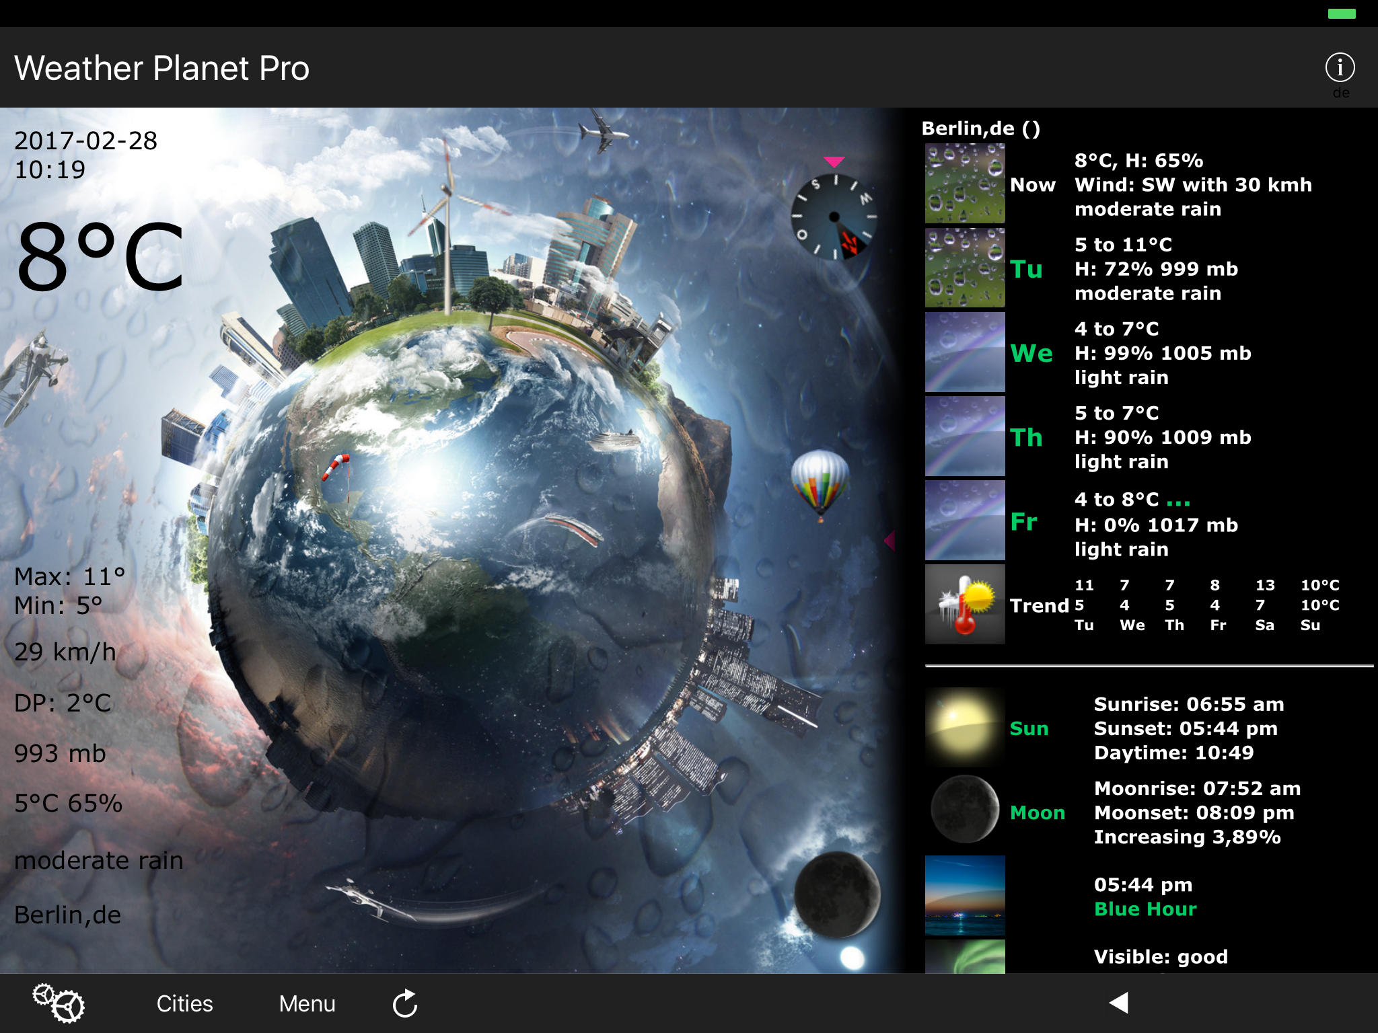Screen dimensions: 1378x1033
Task: Open the Menu item
Action: click(307, 1003)
